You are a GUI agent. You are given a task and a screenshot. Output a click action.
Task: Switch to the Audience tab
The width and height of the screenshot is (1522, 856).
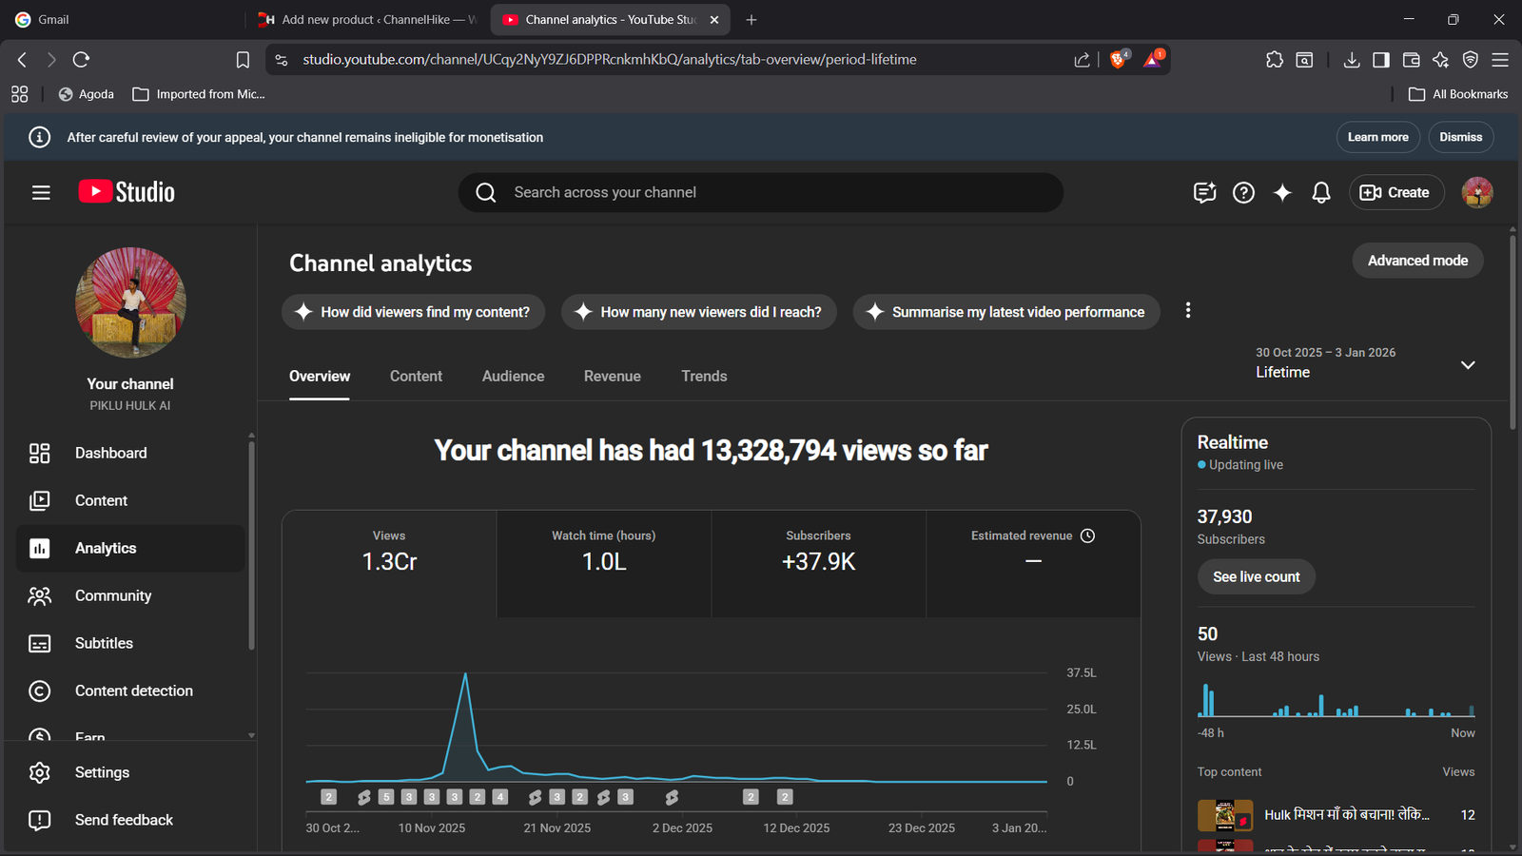click(513, 376)
